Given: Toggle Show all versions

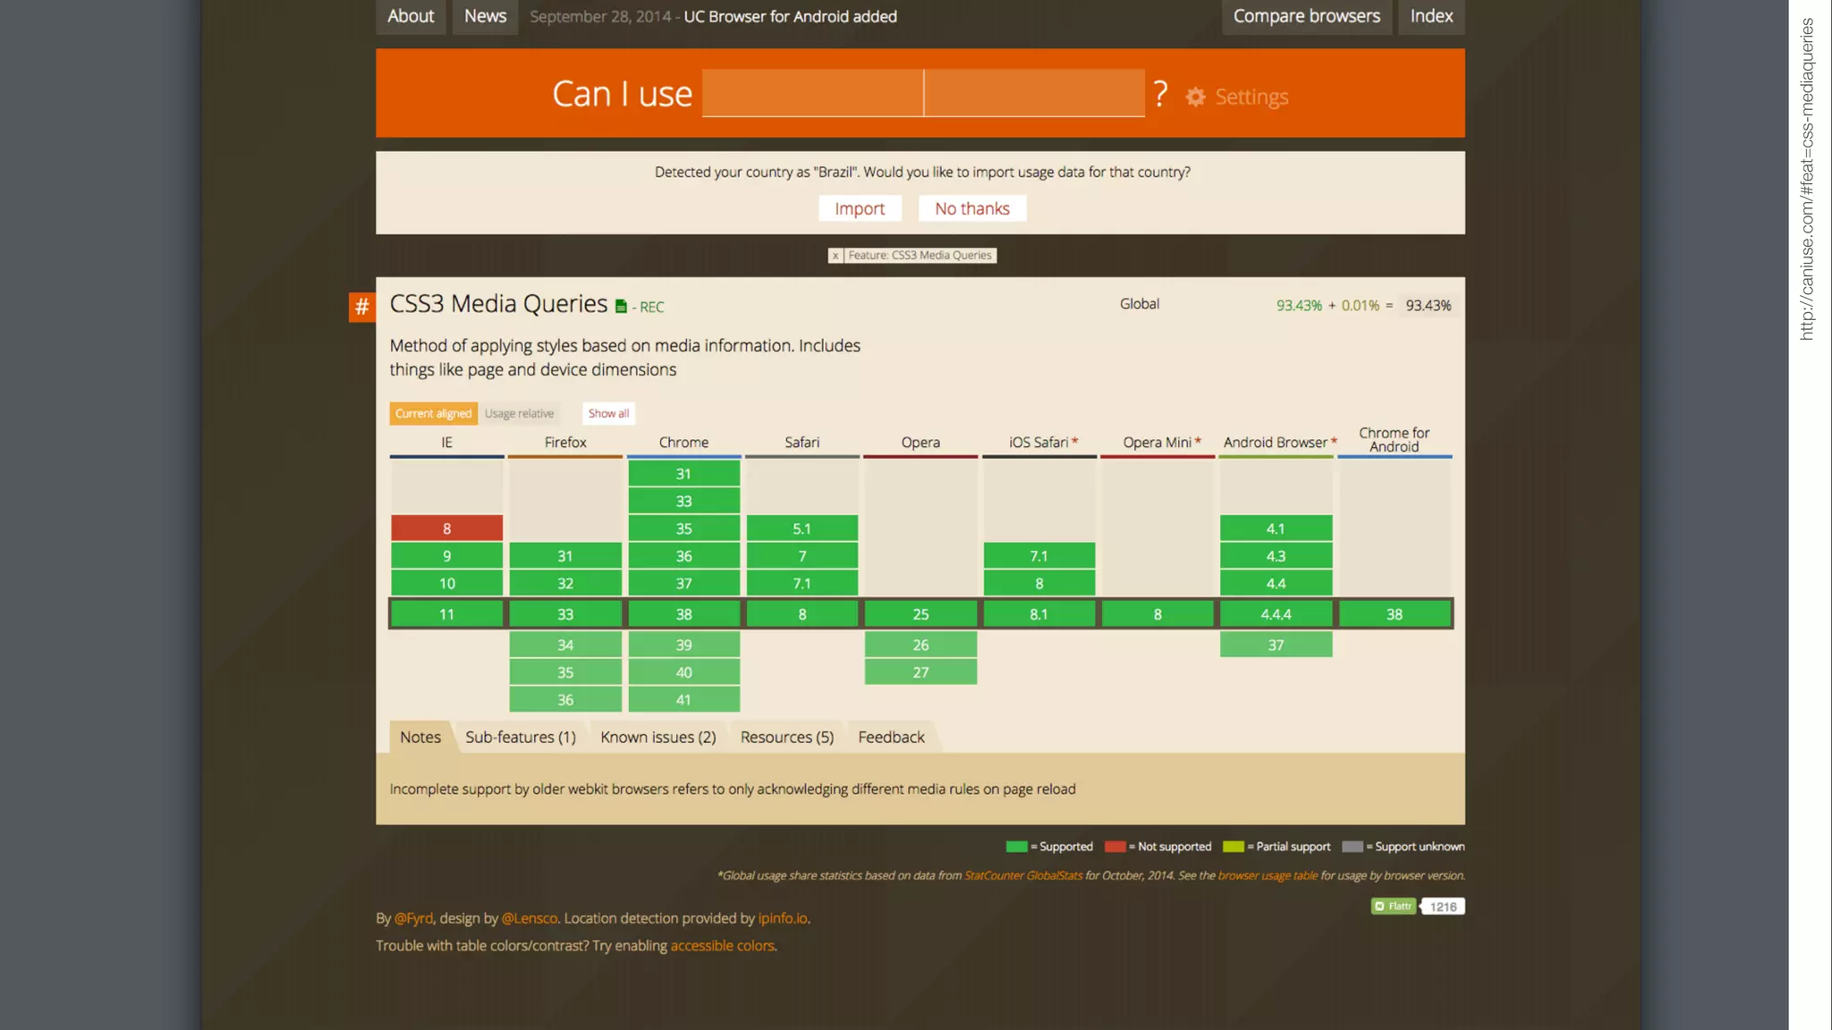Looking at the screenshot, I should (608, 413).
